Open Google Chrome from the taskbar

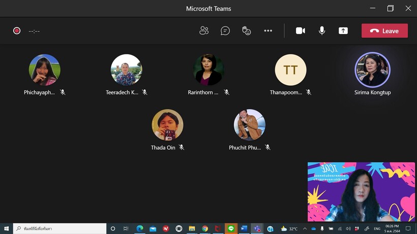pyautogui.click(x=205, y=229)
